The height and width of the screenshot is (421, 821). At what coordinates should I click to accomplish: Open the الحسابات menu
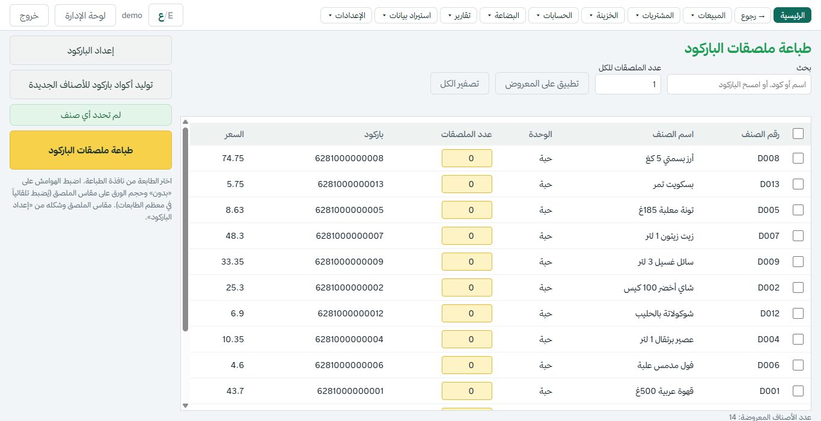coord(554,16)
